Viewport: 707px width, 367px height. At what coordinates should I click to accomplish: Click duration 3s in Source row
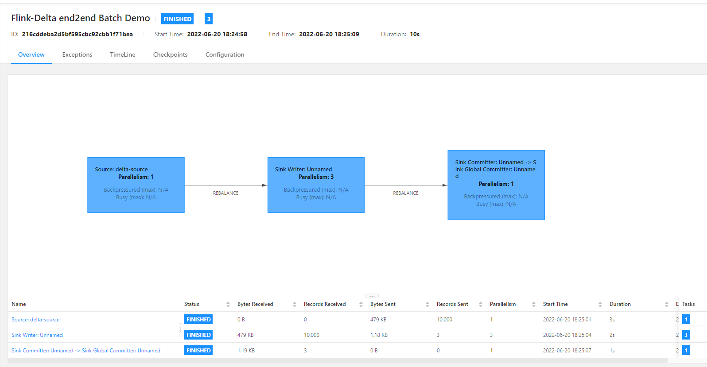click(x=612, y=320)
